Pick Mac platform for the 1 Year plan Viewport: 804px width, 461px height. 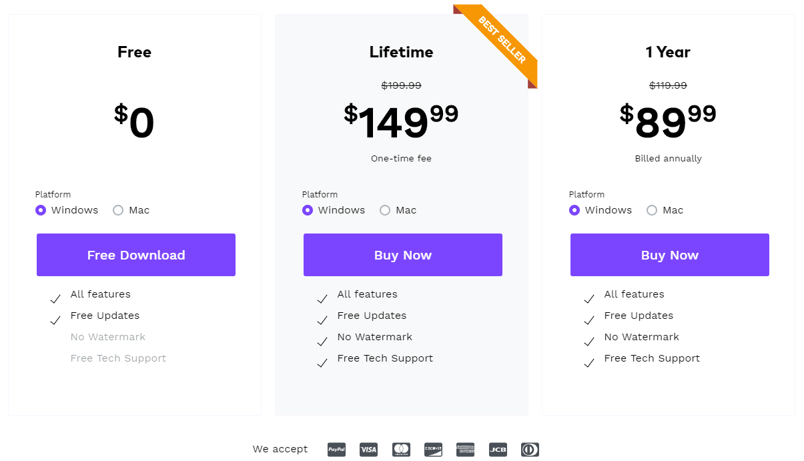(652, 210)
